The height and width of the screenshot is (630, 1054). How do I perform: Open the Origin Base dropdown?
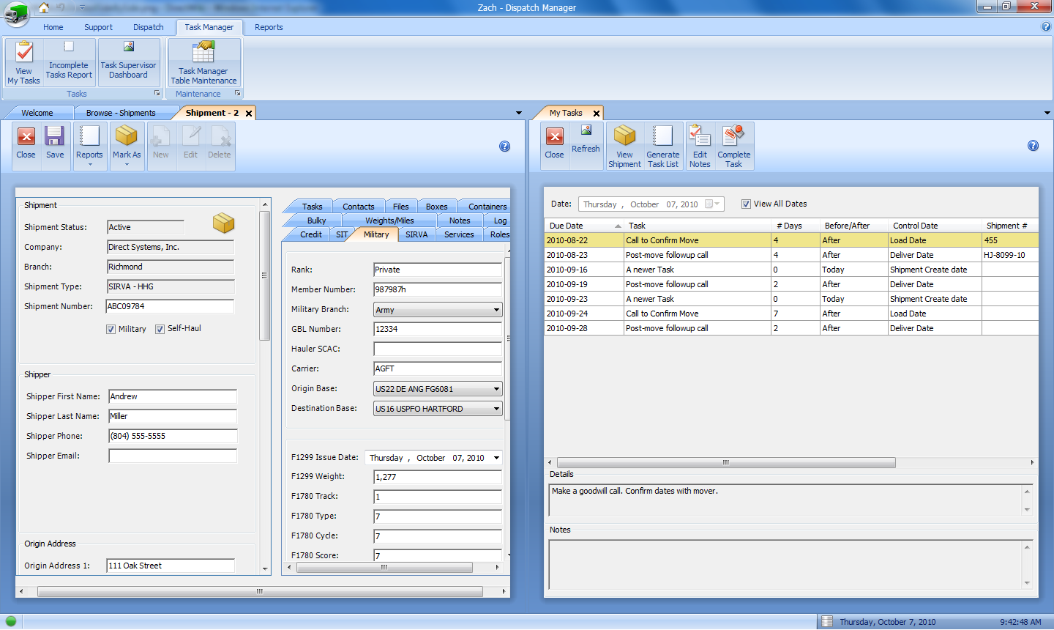[x=496, y=389]
